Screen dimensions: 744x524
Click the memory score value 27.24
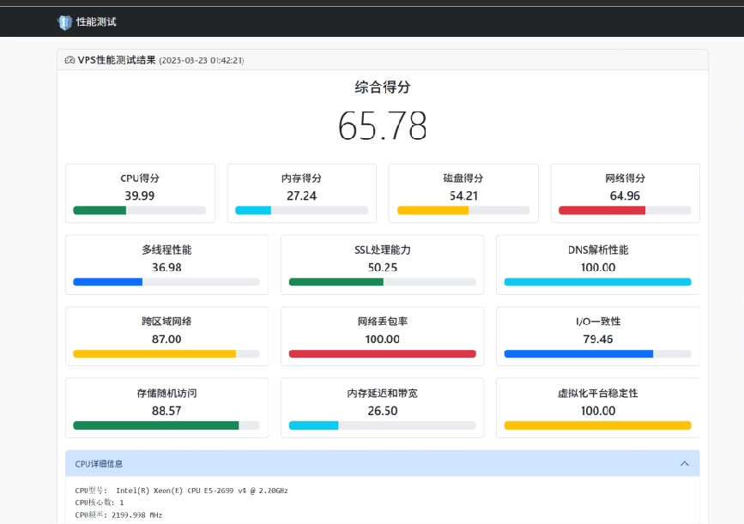point(302,196)
